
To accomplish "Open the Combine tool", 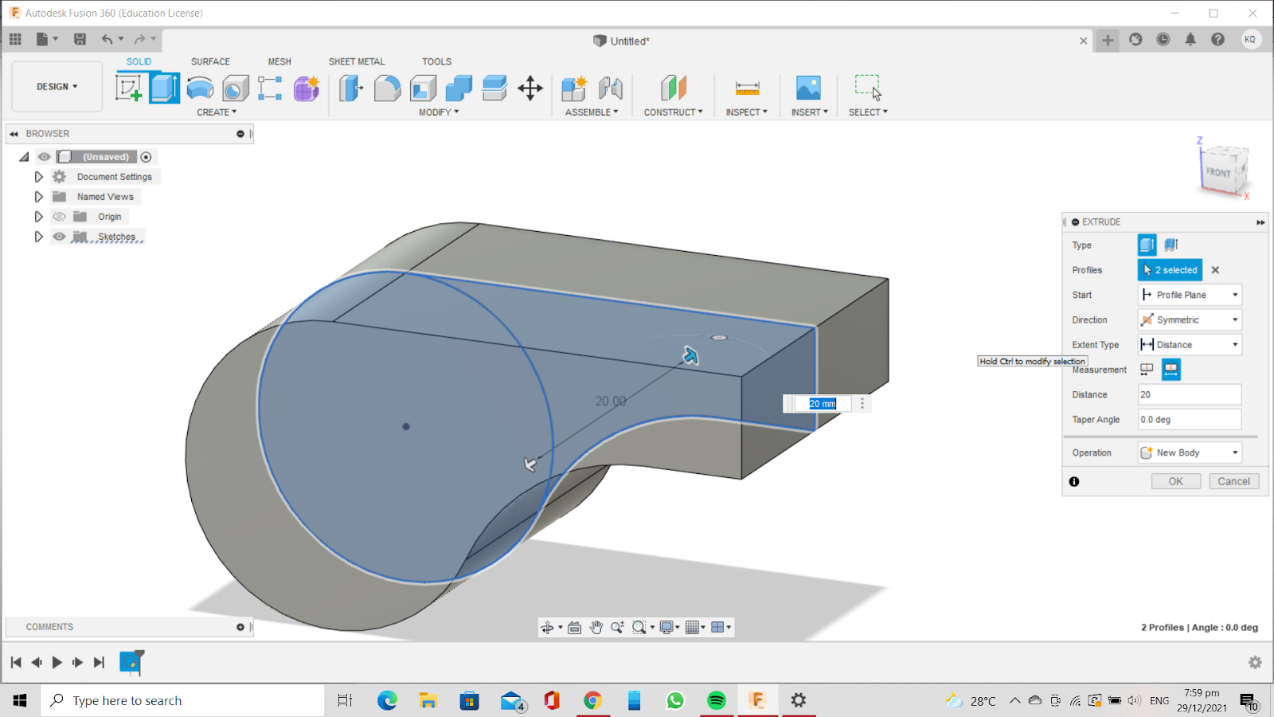I will click(459, 88).
